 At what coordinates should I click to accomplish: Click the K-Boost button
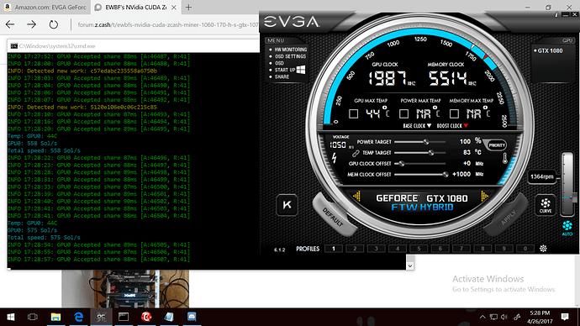pyautogui.click(x=287, y=205)
